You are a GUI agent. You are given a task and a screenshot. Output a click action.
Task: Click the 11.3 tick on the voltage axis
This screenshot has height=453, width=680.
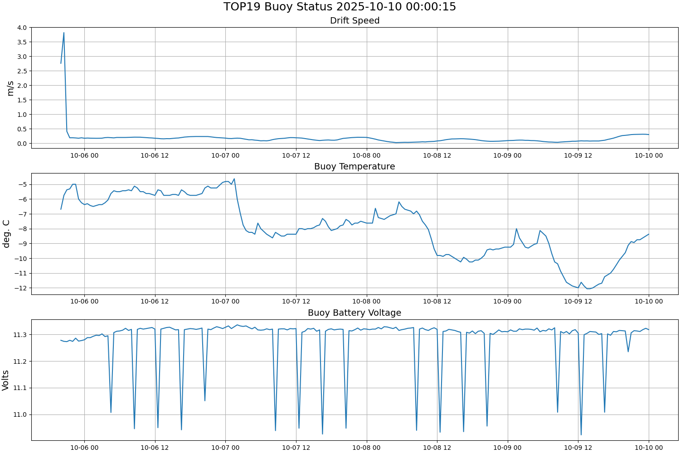click(20, 335)
